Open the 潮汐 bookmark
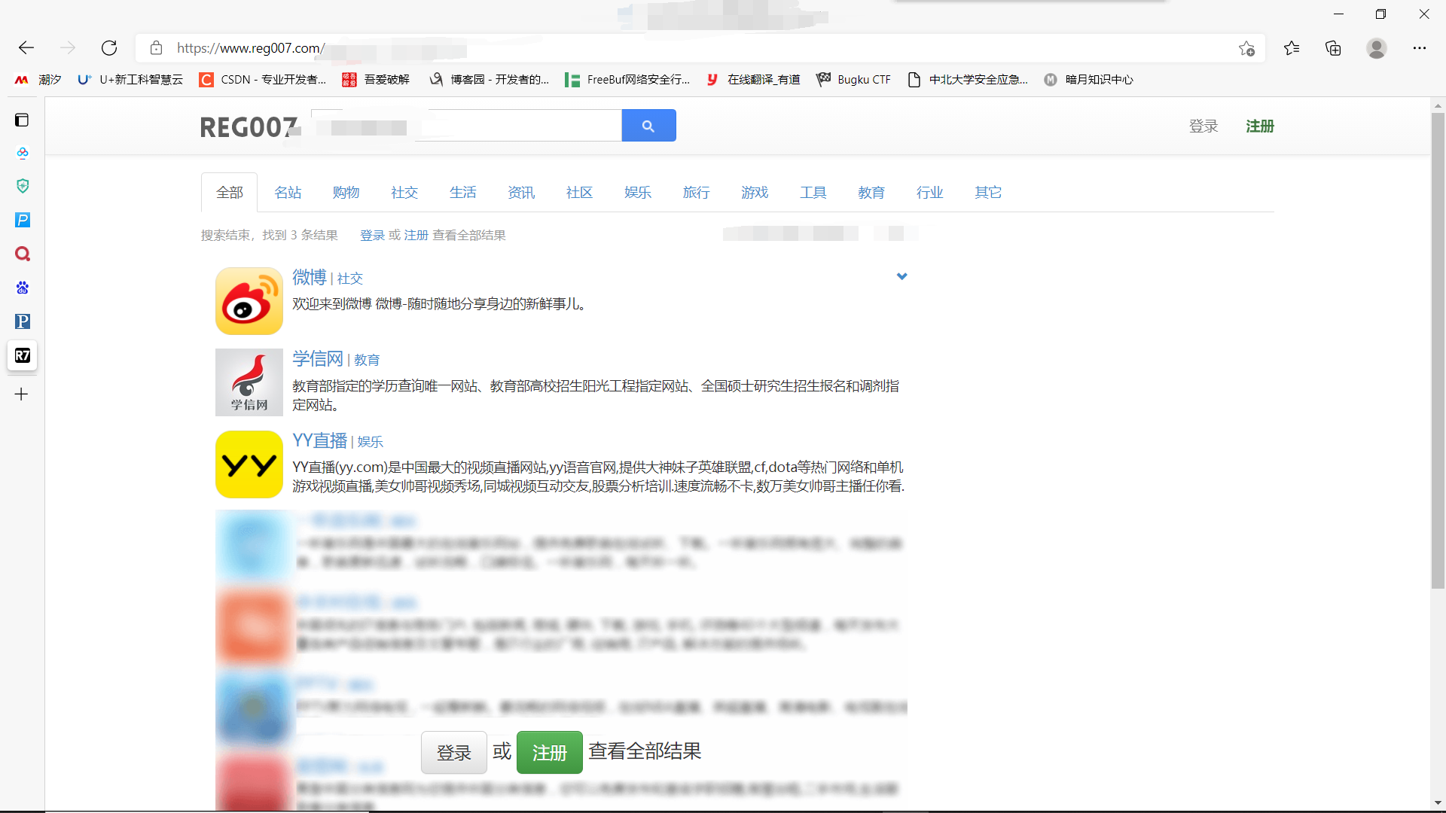This screenshot has height=813, width=1446. tap(38, 80)
